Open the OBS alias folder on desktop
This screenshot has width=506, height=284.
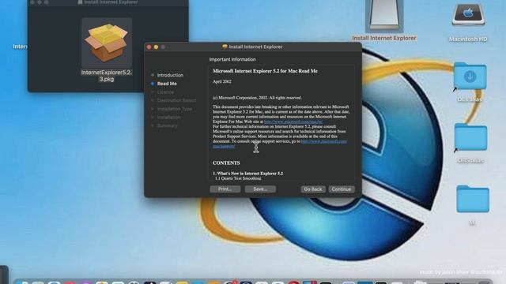[470, 137]
